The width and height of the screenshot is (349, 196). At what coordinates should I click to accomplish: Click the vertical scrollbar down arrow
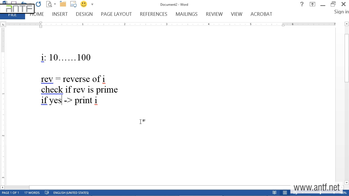coord(347,183)
